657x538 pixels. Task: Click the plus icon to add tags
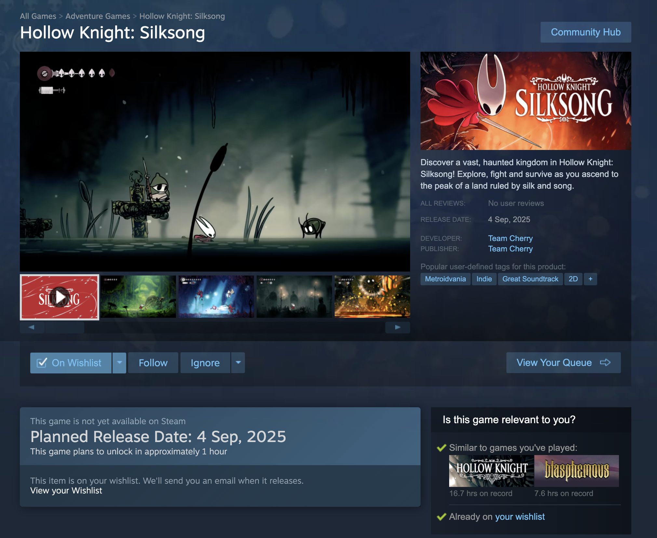pyautogui.click(x=590, y=279)
